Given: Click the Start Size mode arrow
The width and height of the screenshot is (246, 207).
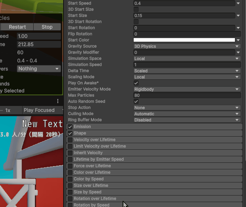Looking at the screenshot, I should click(x=238, y=16).
